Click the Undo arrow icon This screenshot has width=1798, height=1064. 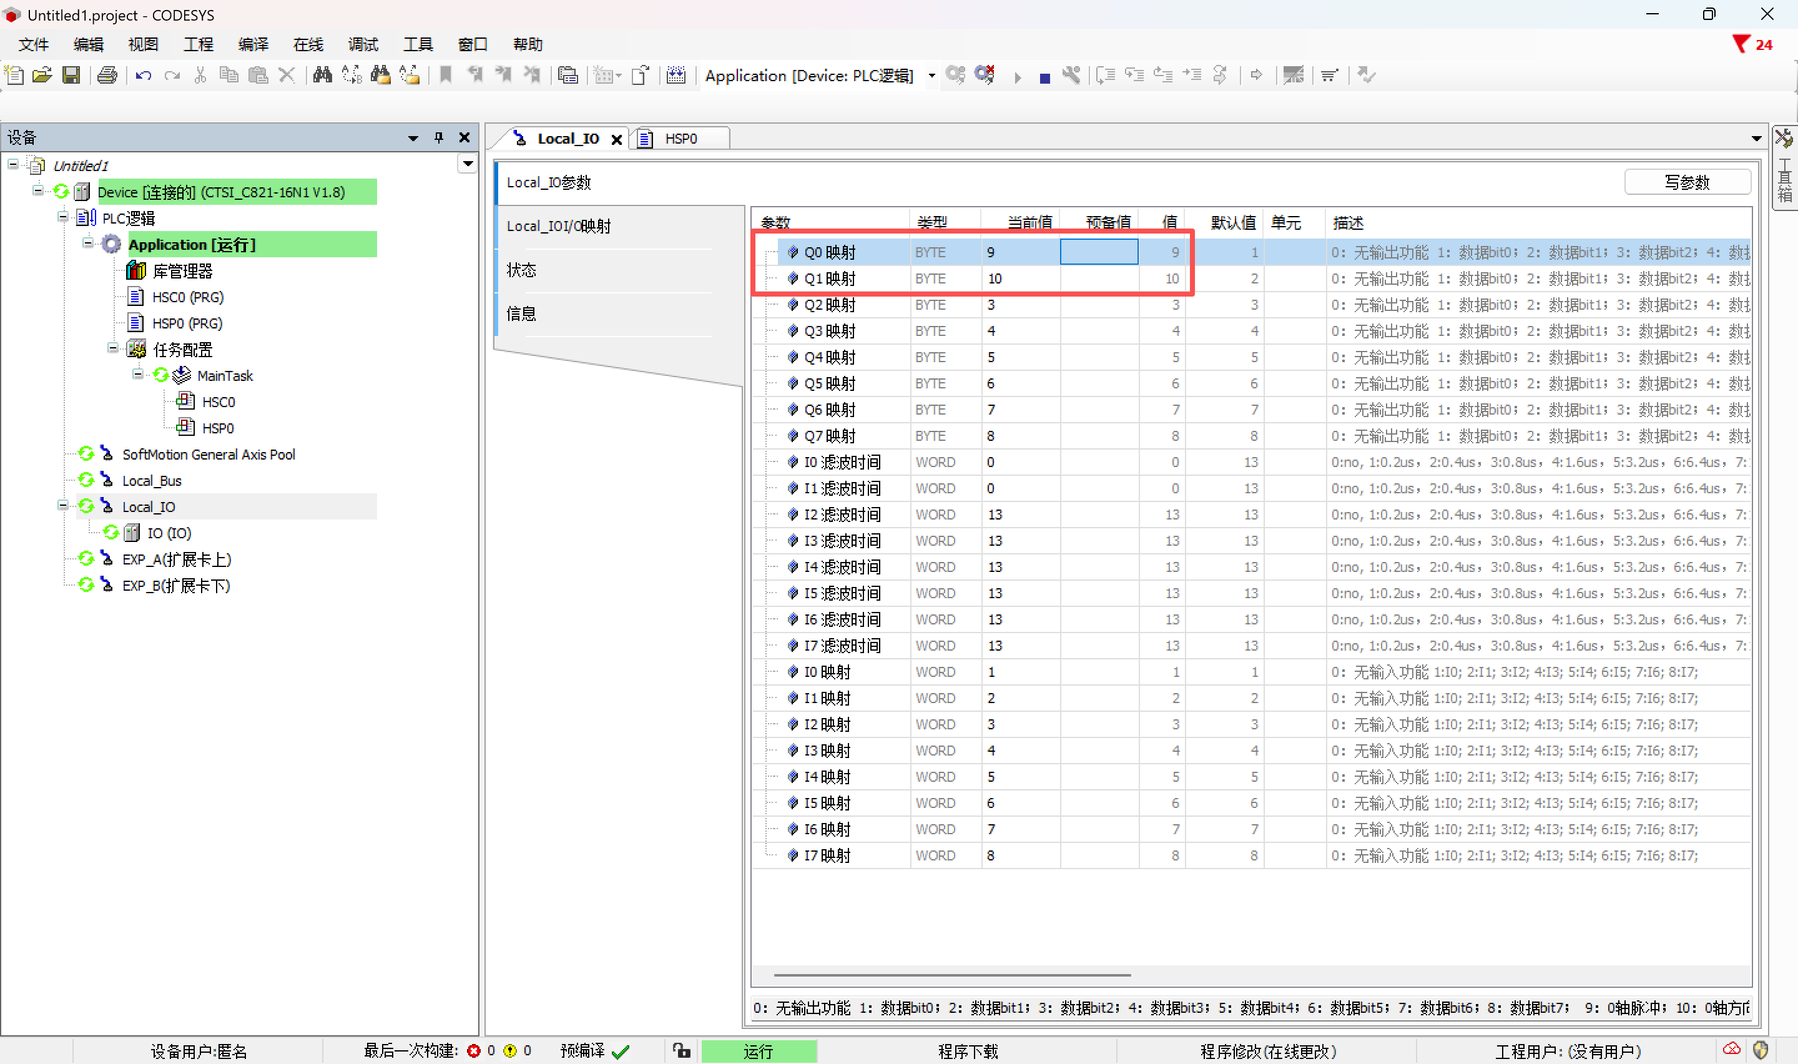144,76
